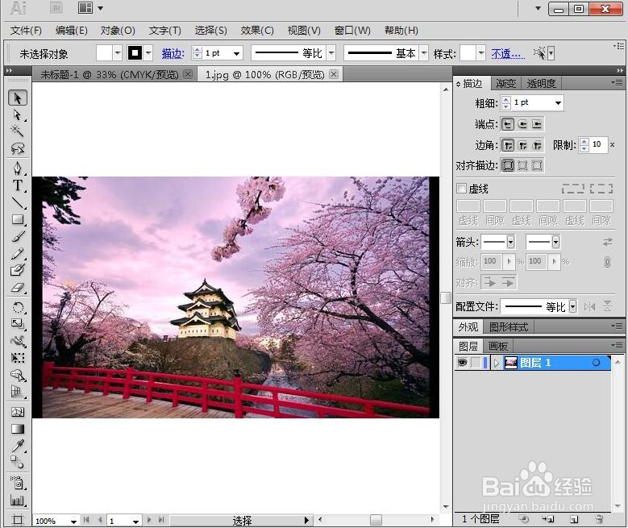
Task: Open 效果(C) menu
Action: (x=257, y=31)
